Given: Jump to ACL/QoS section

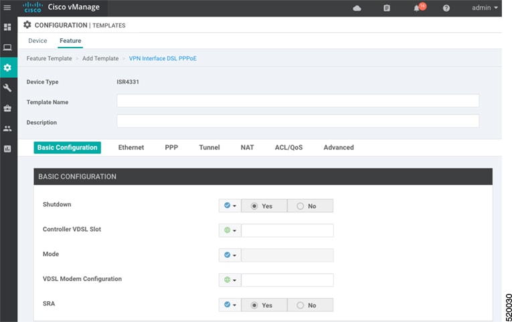Looking at the screenshot, I should point(288,147).
